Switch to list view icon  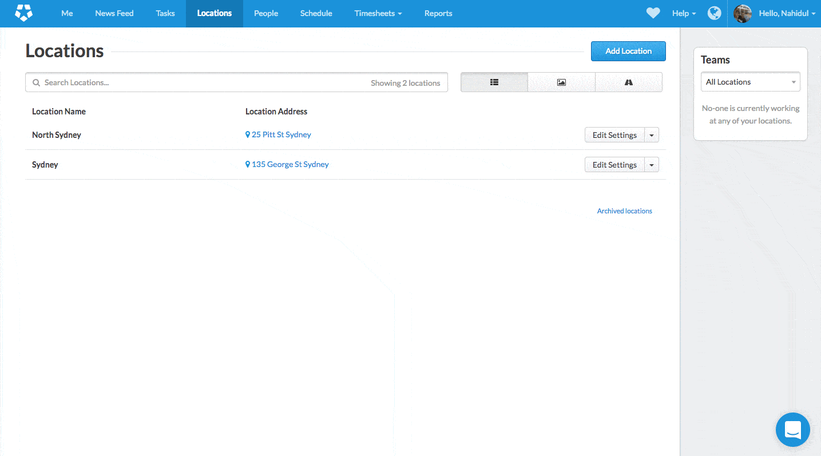[494, 82]
